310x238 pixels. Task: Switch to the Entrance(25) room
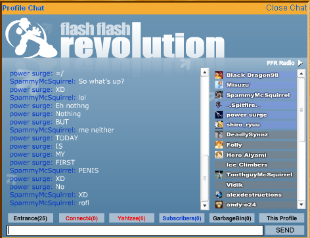(30, 218)
